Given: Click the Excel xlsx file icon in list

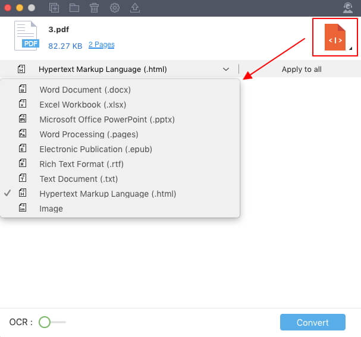Looking at the screenshot, I should coord(23,103).
